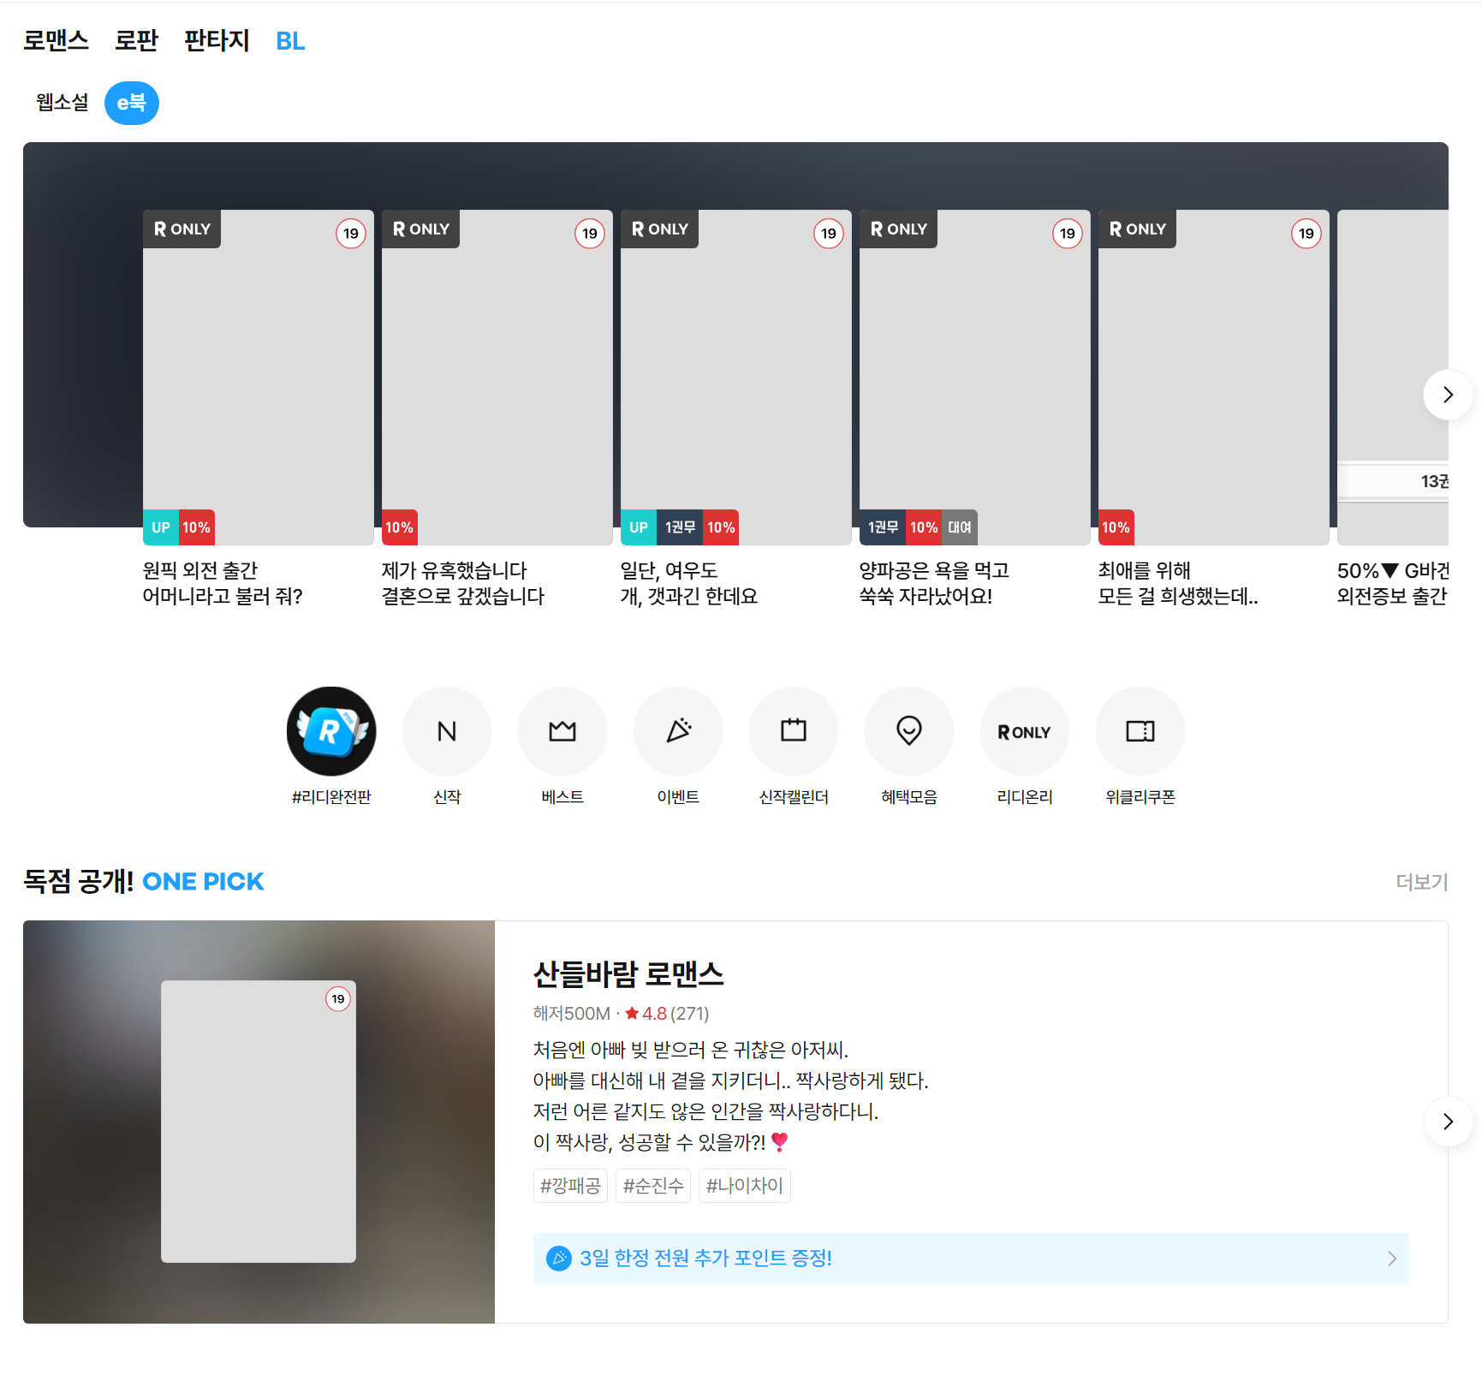Click the #나이차이 tag
Screen dimensions: 1482x1387
click(744, 1186)
